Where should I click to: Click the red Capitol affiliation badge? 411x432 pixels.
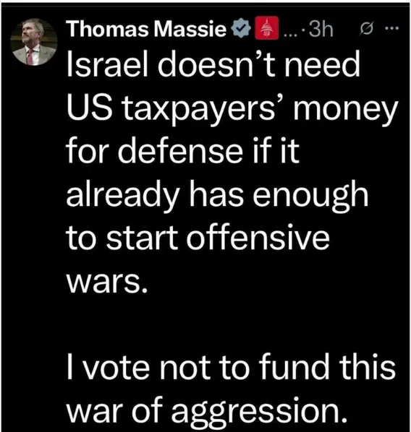[x=266, y=28]
